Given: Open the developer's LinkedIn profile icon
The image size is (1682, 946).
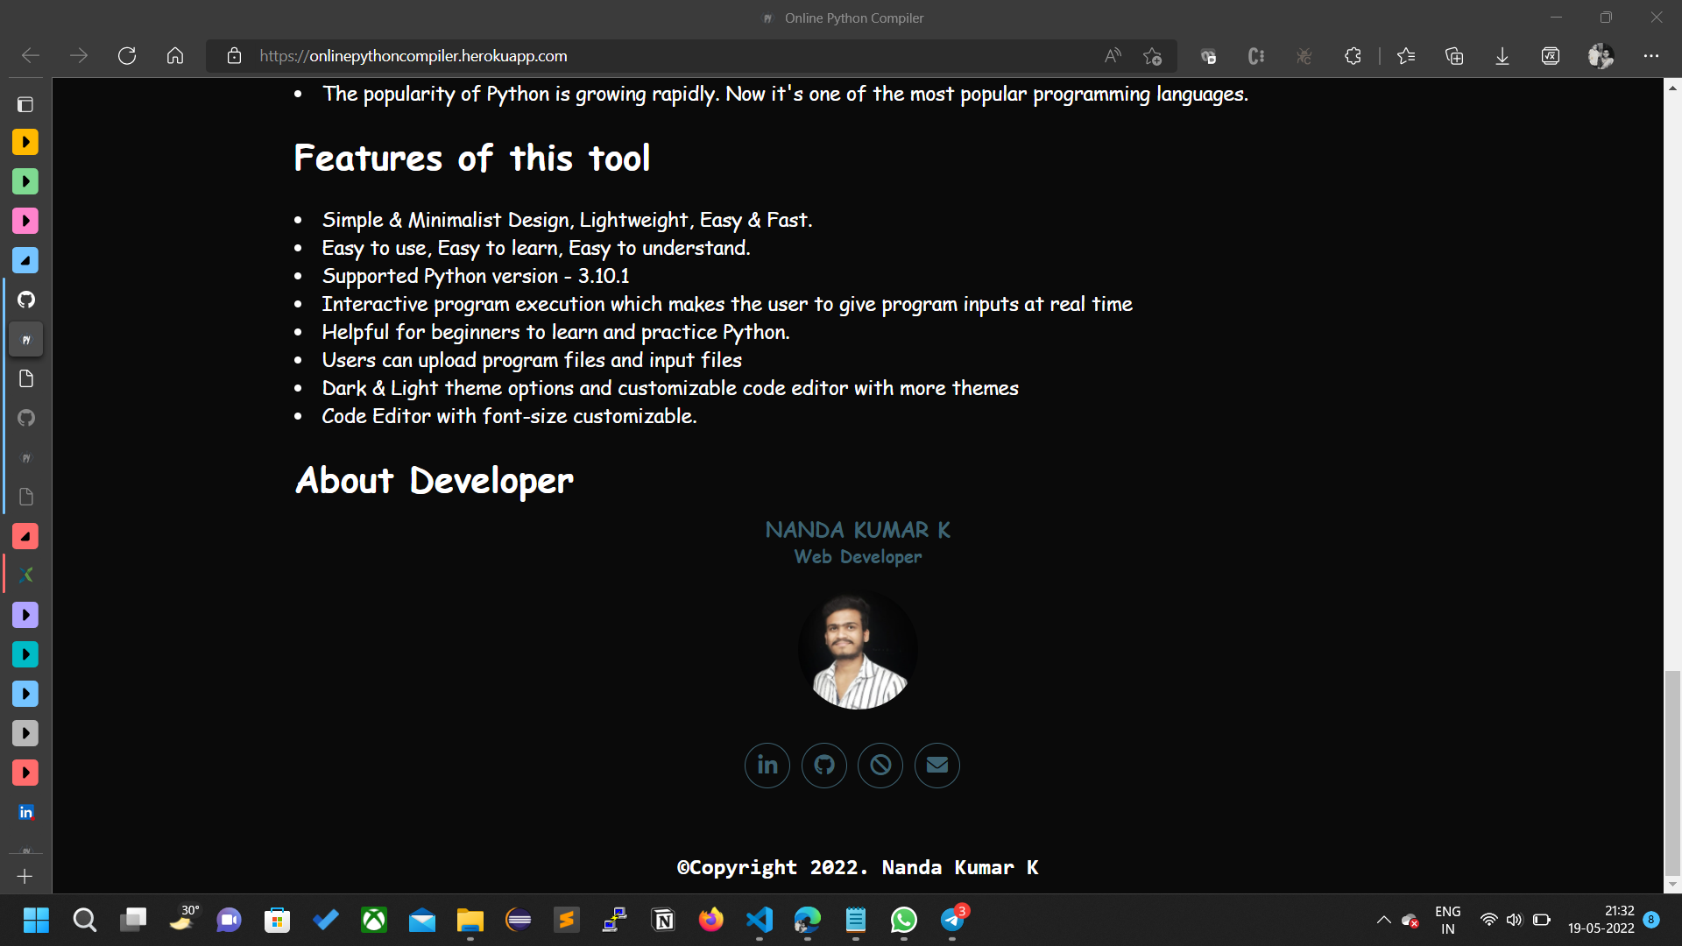Looking at the screenshot, I should (x=767, y=765).
